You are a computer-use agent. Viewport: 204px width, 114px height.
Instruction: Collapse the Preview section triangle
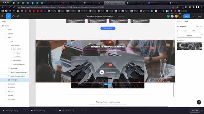tap(177, 41)
